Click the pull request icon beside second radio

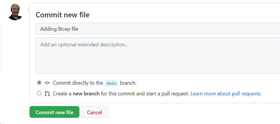[47, 94]
